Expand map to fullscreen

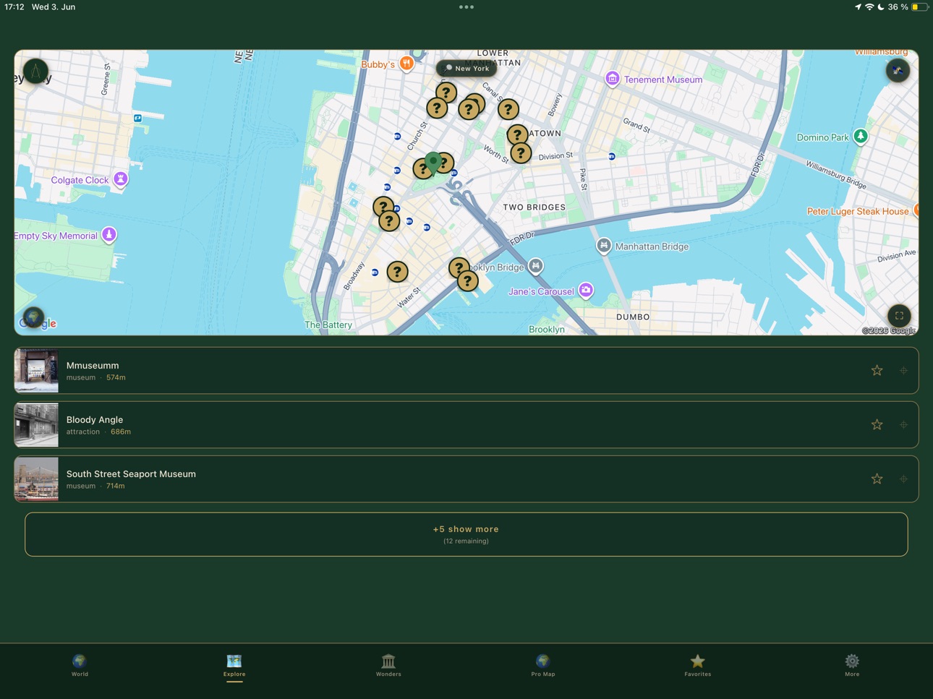pyautogui.click(x=899, y=316)
